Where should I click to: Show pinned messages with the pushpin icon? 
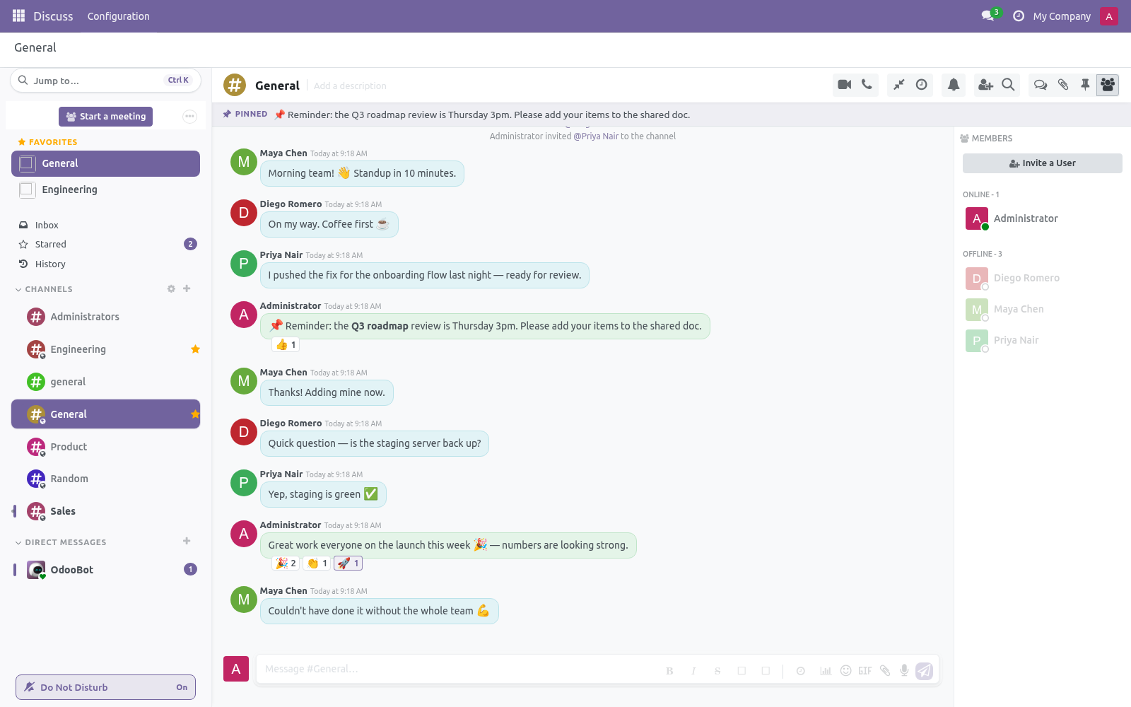click(1085, 85)
